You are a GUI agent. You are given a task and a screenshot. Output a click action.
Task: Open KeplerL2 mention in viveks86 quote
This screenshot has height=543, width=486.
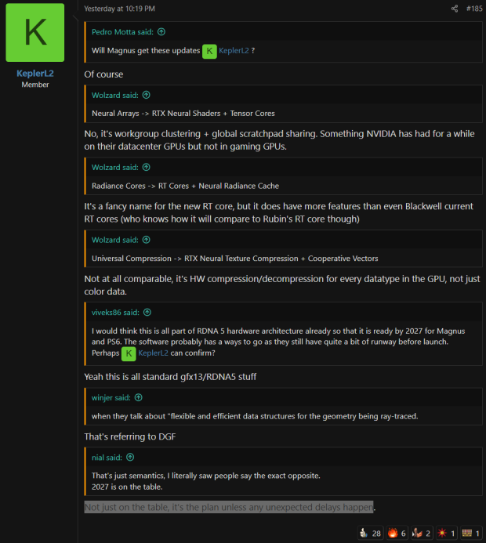[x=153, y=353]
